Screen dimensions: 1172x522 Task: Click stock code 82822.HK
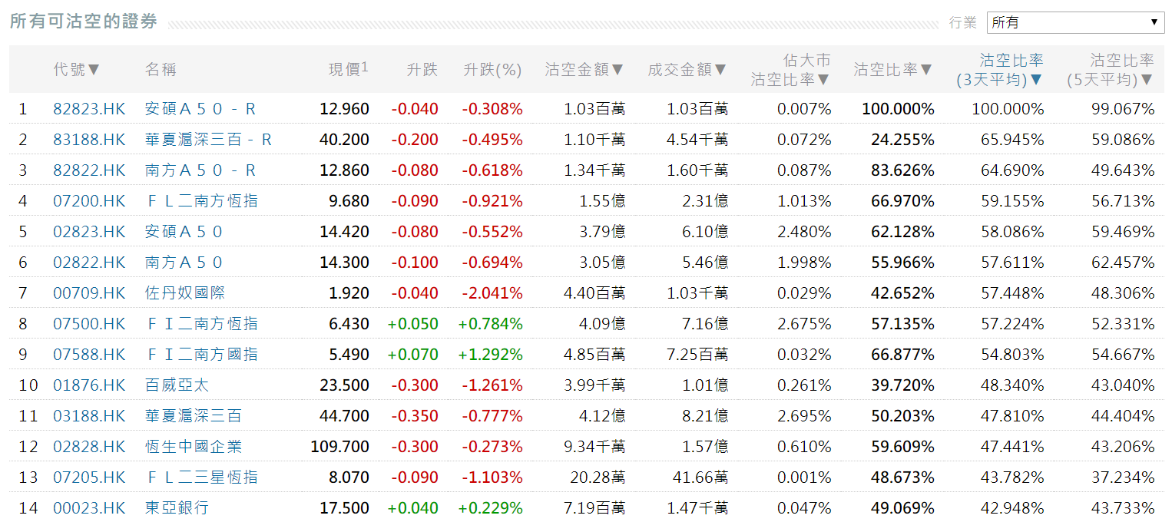89,170
